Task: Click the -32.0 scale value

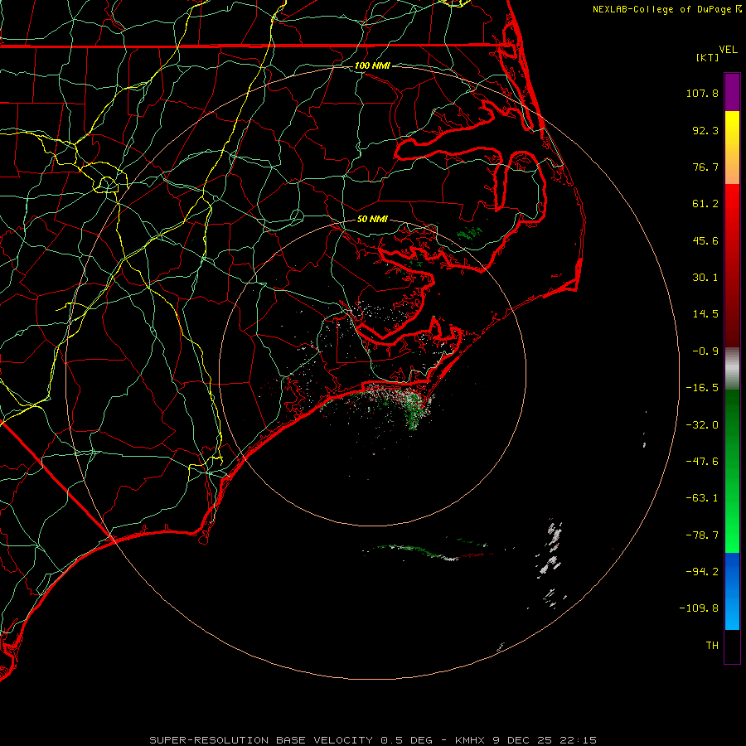Action: (702, 425)
